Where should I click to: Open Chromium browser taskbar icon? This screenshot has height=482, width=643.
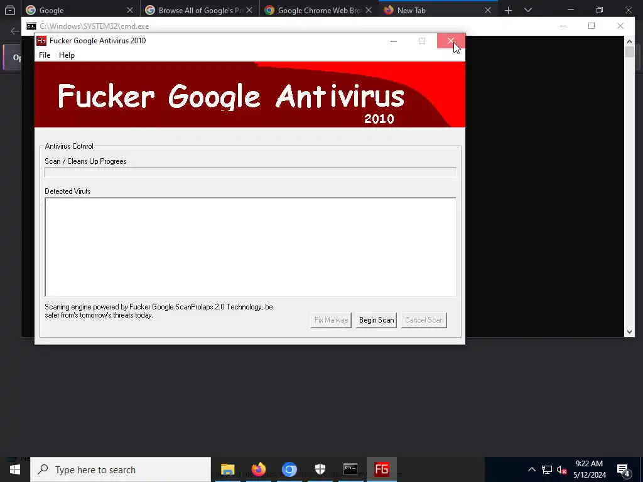(x=289, y=469)
